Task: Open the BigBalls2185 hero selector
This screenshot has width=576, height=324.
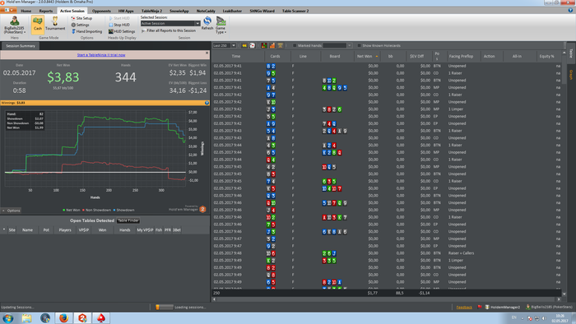Action: point(15,25)
